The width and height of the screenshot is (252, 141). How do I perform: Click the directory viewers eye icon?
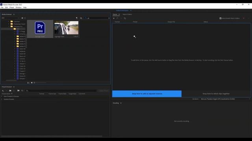[x=81, y=18]
